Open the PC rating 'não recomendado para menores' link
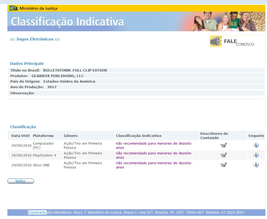The width and height of the screenshot is (267, 219). click(153, 146)
